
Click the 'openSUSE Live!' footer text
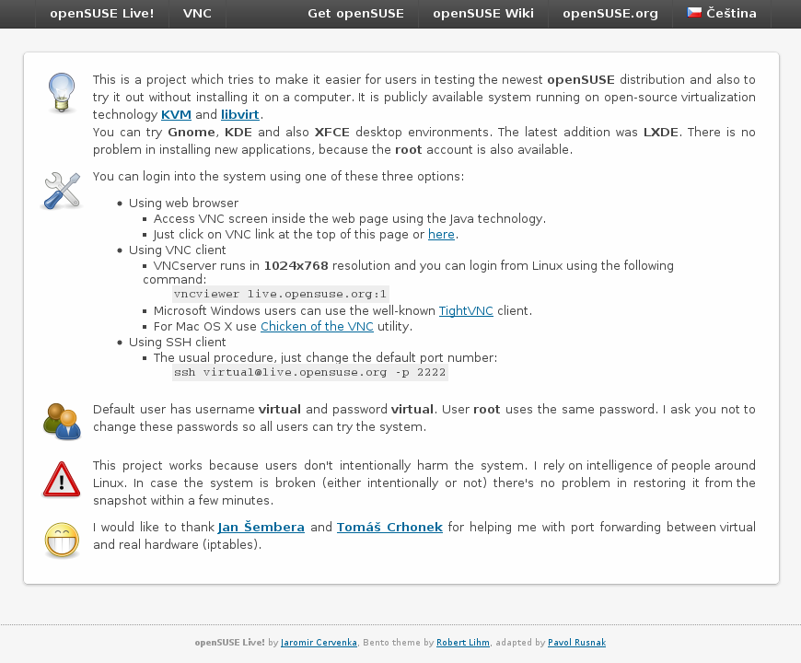(230, 643)
